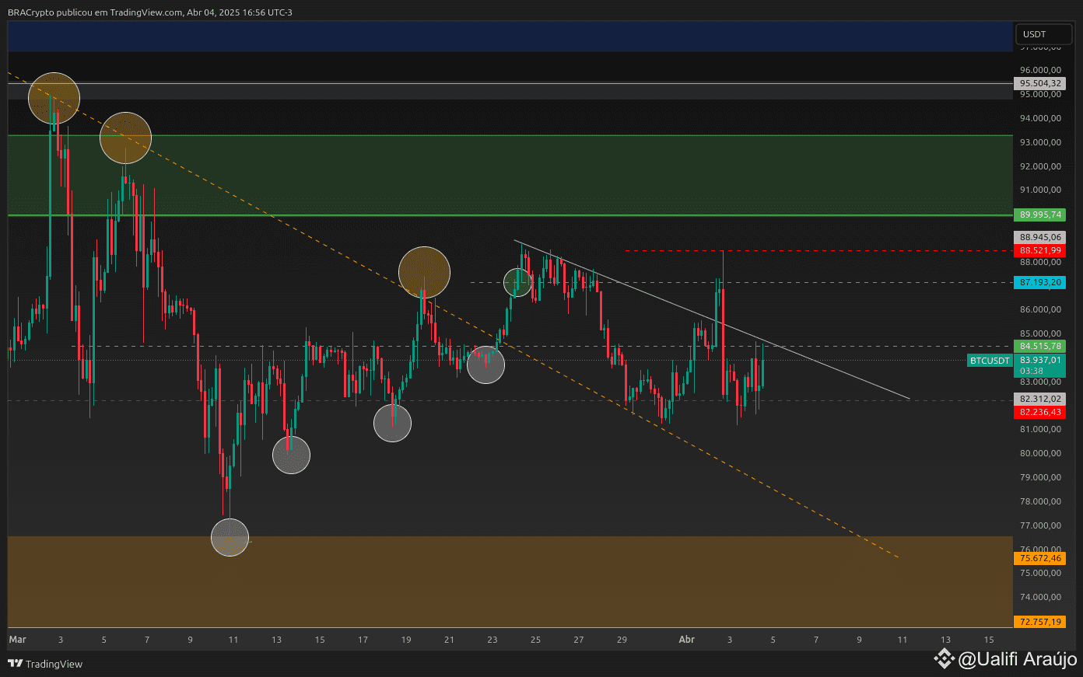Click the 29 date on time axis
Image resolution: width=1083 pixels, height=677 pixels.
click(x=622, y=640)
